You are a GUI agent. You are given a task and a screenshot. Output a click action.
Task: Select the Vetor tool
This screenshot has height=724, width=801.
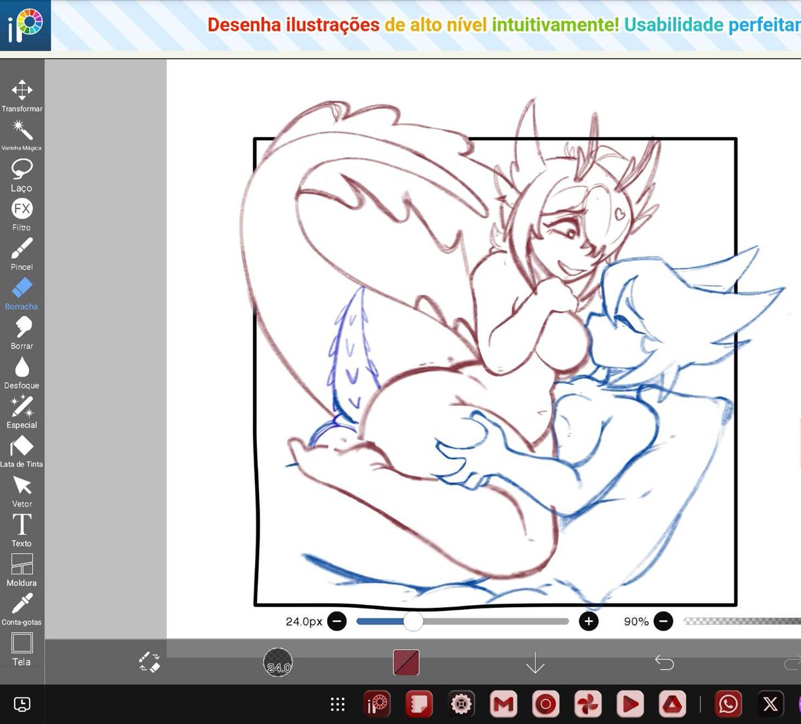(x=22, y=491)
